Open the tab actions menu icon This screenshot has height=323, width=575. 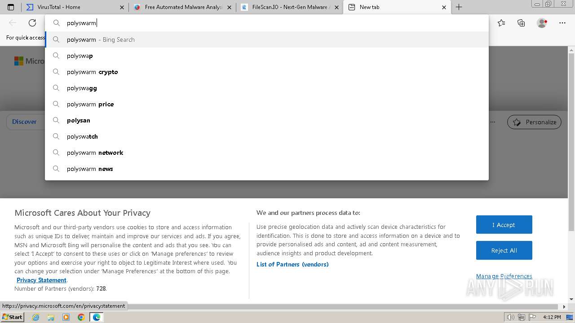pyautogui.click(x=11, y=7)
